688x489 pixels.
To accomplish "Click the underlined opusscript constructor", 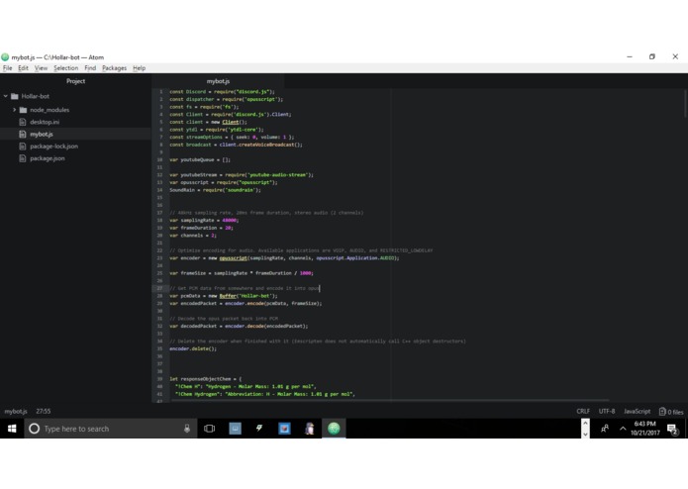I will [233, 258].
